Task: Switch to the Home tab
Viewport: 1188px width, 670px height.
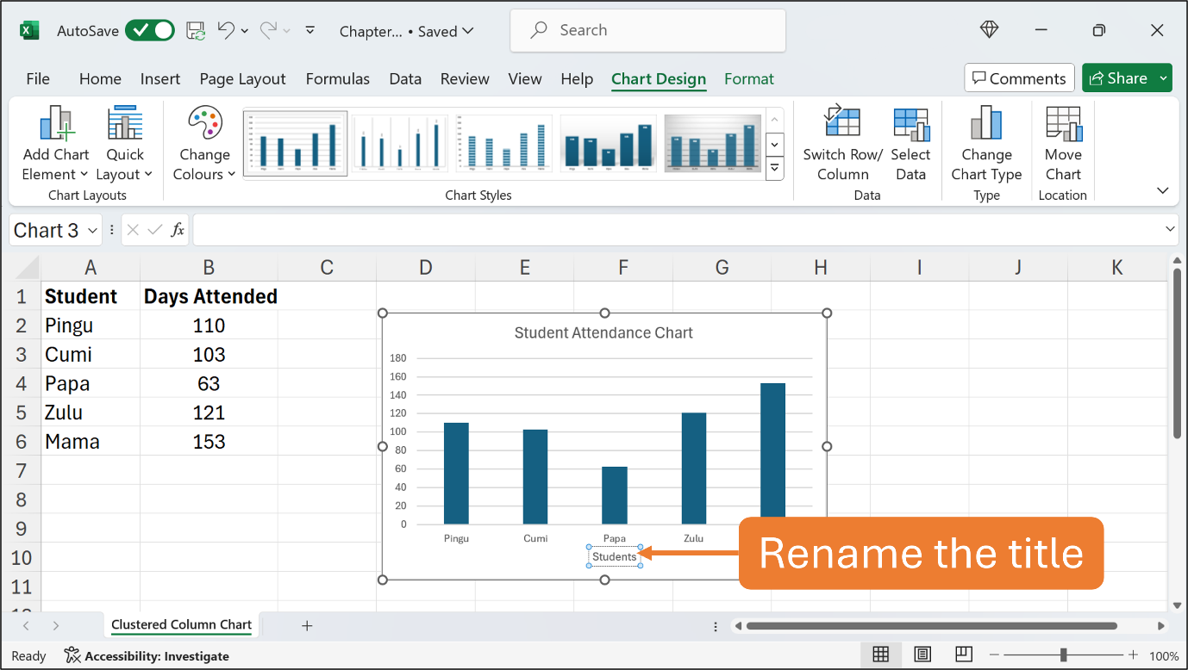Action: click(x=100, y=79)
